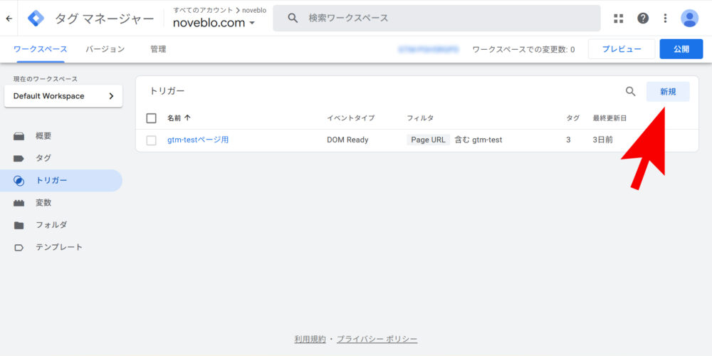Open 概要 in the sidebar
The image size is (712, 356).
[43, 136]
